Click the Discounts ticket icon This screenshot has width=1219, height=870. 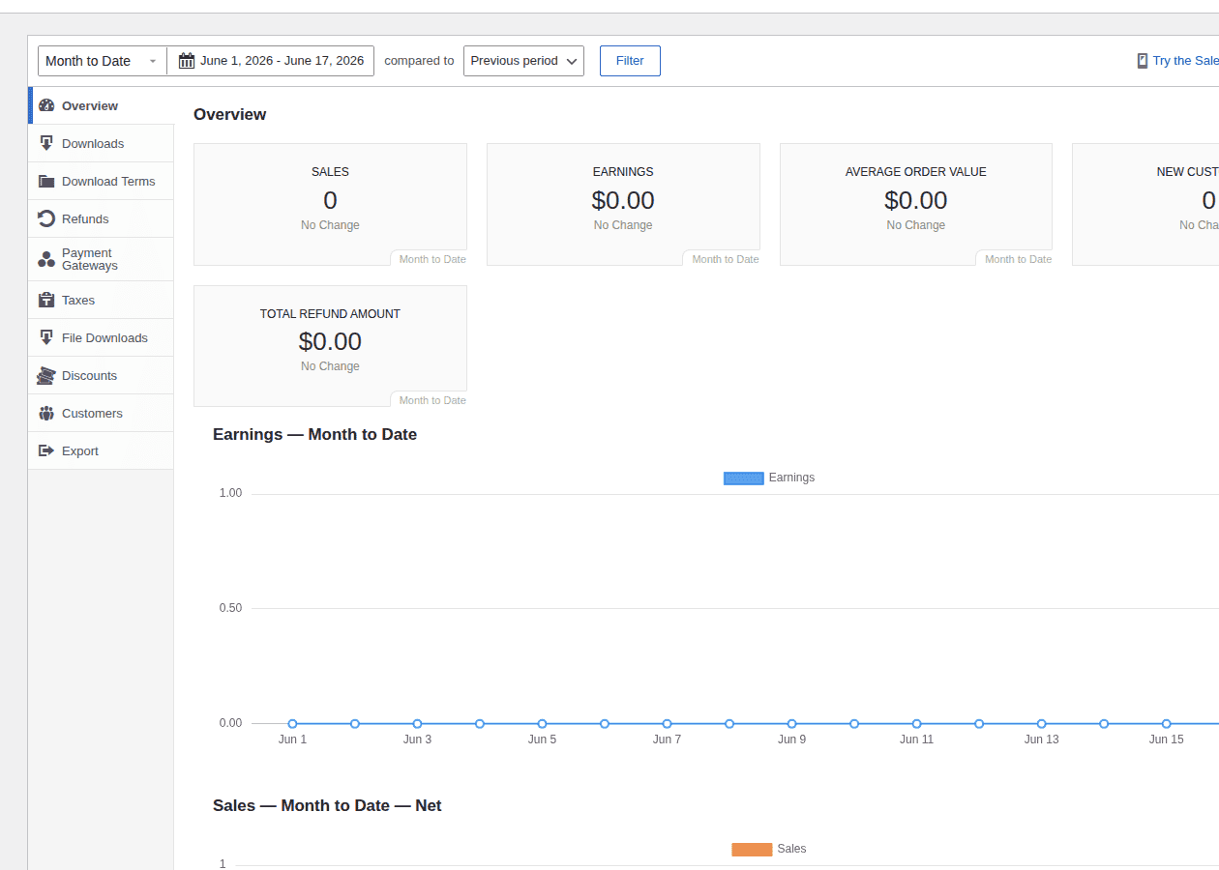[46, 375]
